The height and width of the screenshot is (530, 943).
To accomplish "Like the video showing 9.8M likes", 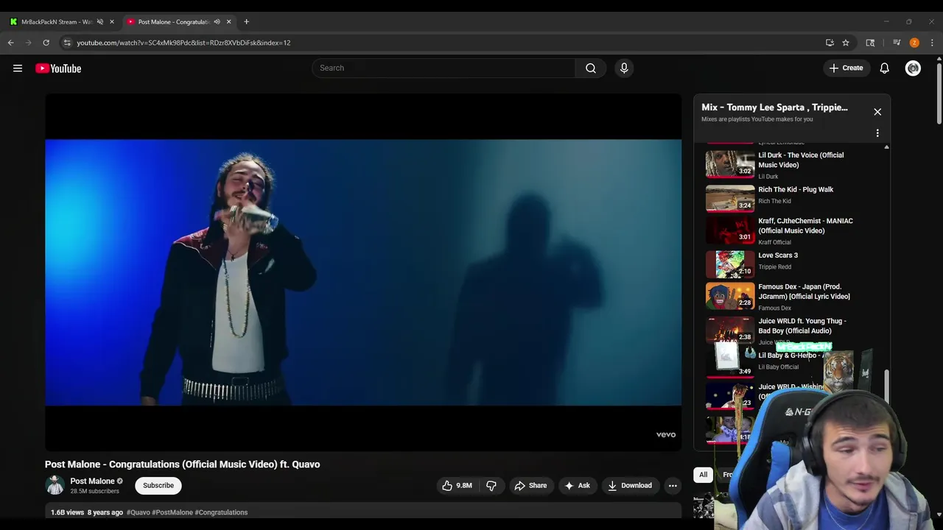I will [x=457, y=486].
